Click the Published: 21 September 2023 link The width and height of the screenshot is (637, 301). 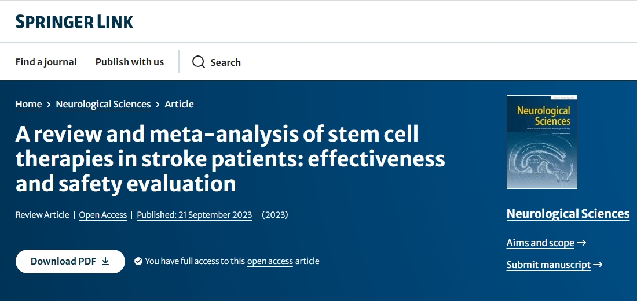195,215
